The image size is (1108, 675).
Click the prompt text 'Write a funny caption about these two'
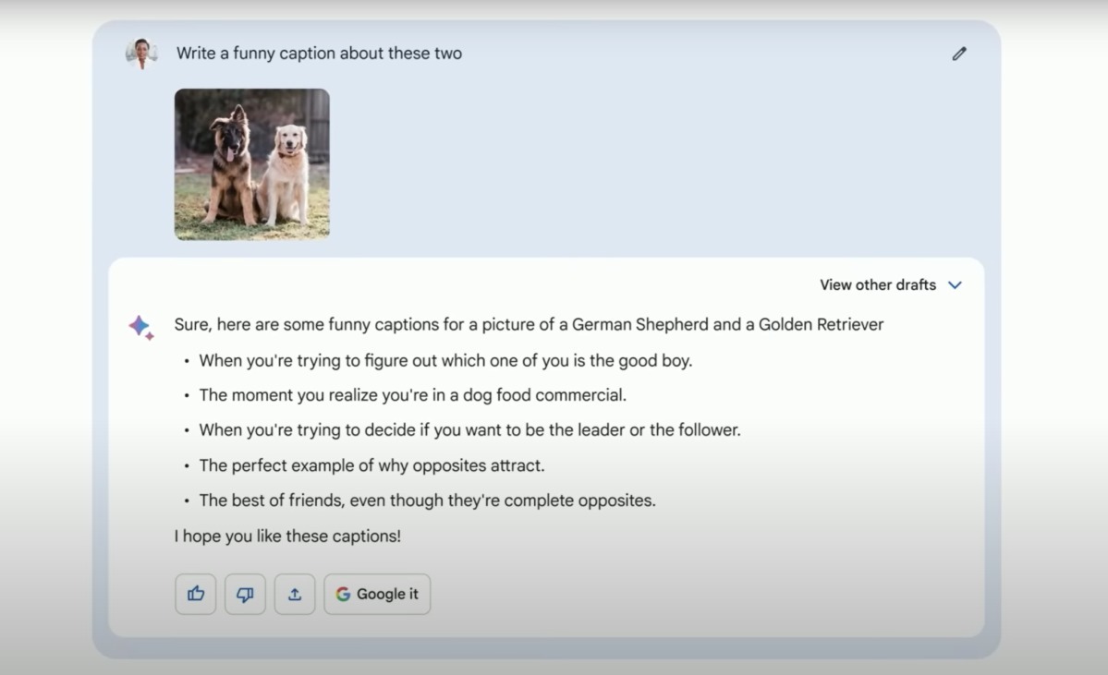(x=320, y=54)
